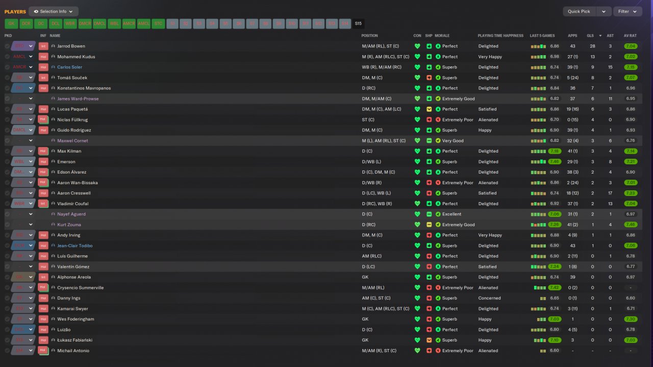Tick the selection circle for Jarrod Bowen

pyautogui.click(x=7, y=46)
